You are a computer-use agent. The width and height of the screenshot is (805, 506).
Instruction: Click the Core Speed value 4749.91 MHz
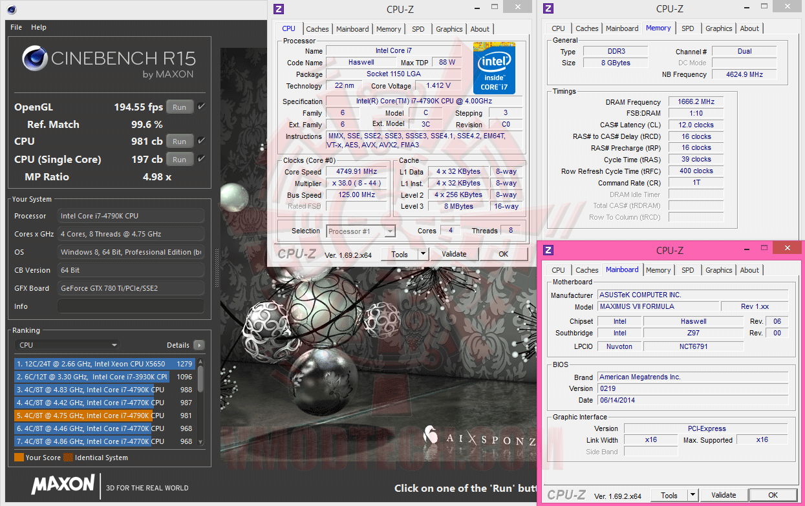[x=356, y=172]
